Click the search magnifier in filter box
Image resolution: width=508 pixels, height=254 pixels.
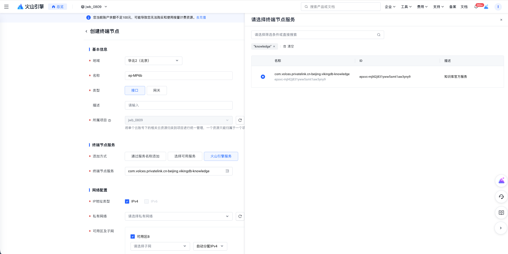click(x=379, y=35)
